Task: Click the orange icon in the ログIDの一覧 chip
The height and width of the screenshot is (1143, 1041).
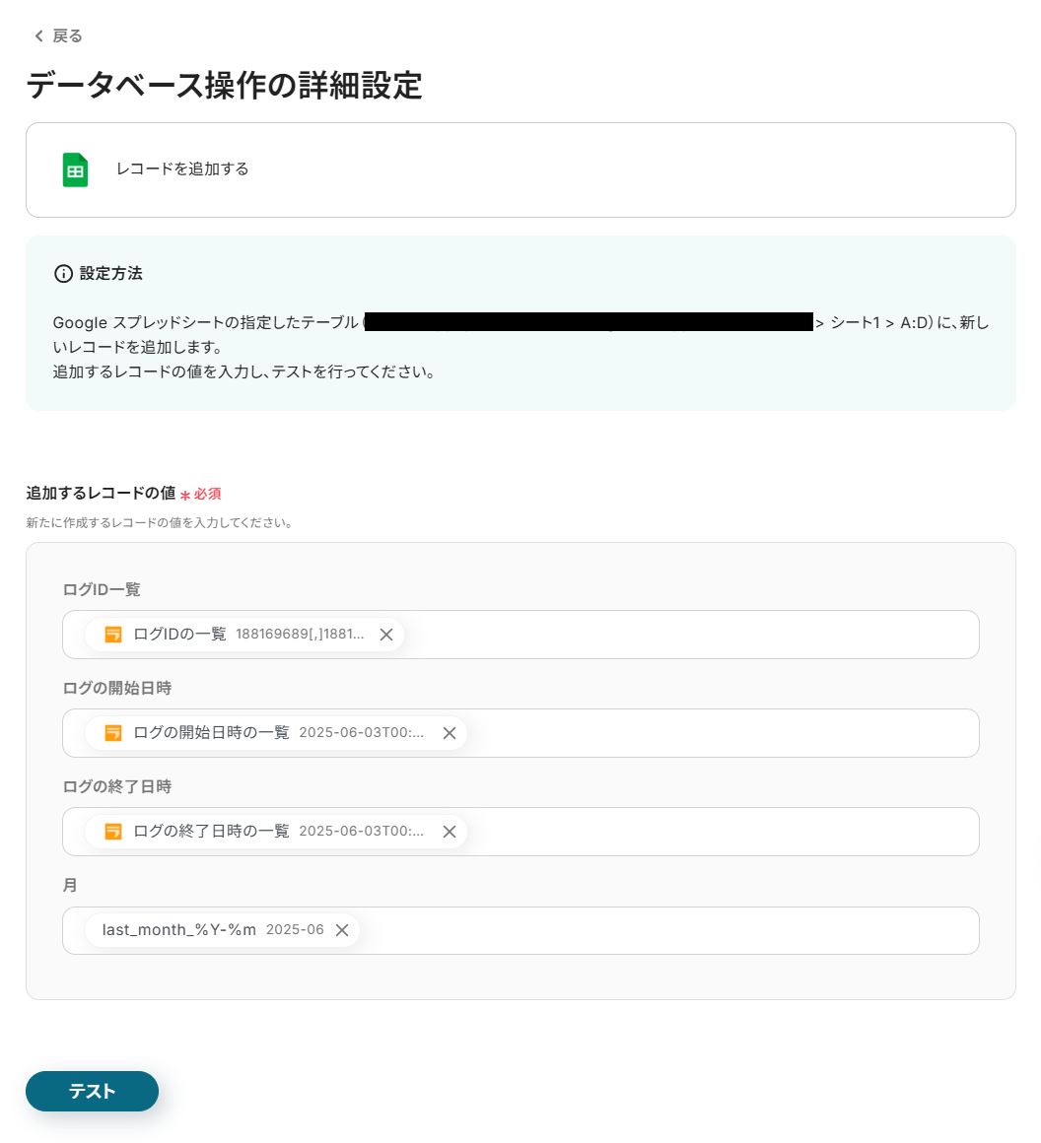Action: click(x=113, y=635)
